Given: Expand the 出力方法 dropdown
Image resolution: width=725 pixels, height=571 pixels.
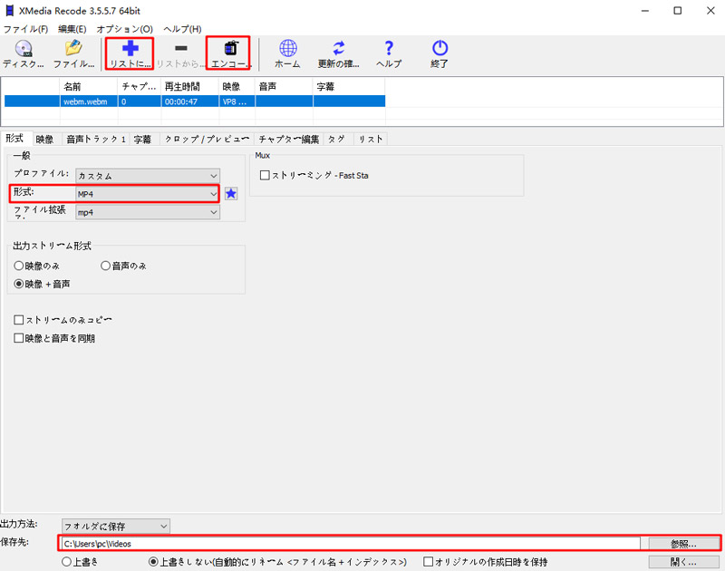Looking at the screenshot, I should point(116,526).
